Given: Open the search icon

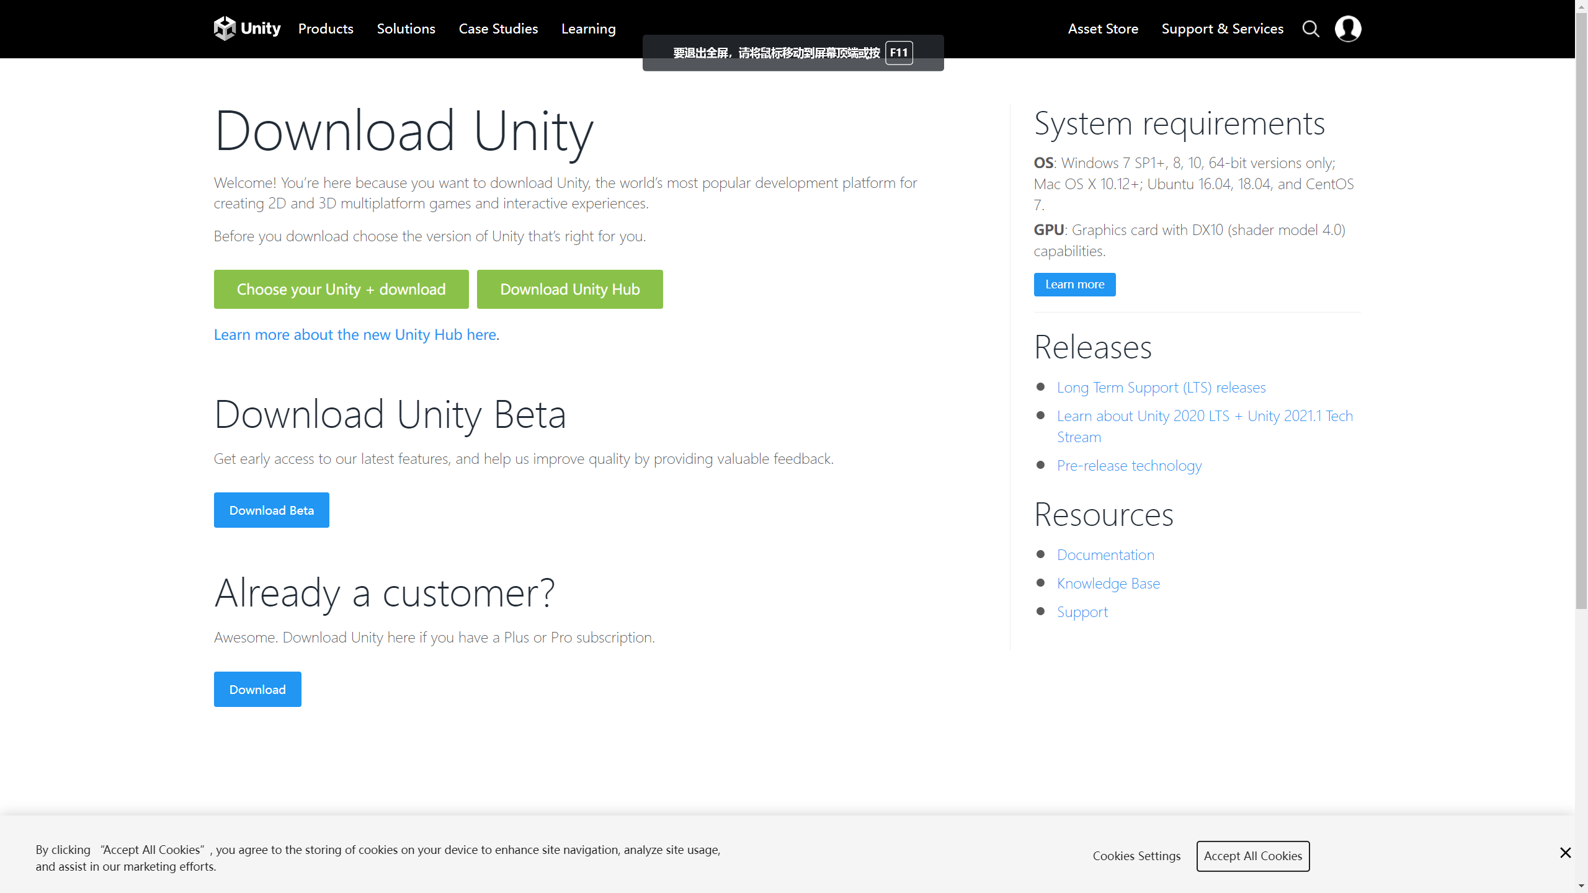Looking at the screenshot, I should (x=1310, y=29).
